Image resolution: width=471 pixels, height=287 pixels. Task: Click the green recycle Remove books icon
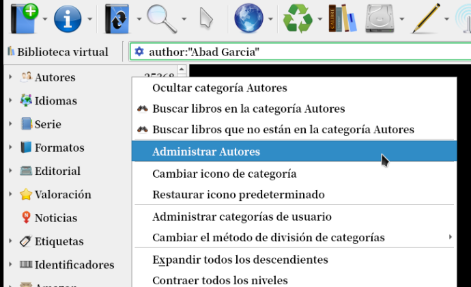(298, 18)
